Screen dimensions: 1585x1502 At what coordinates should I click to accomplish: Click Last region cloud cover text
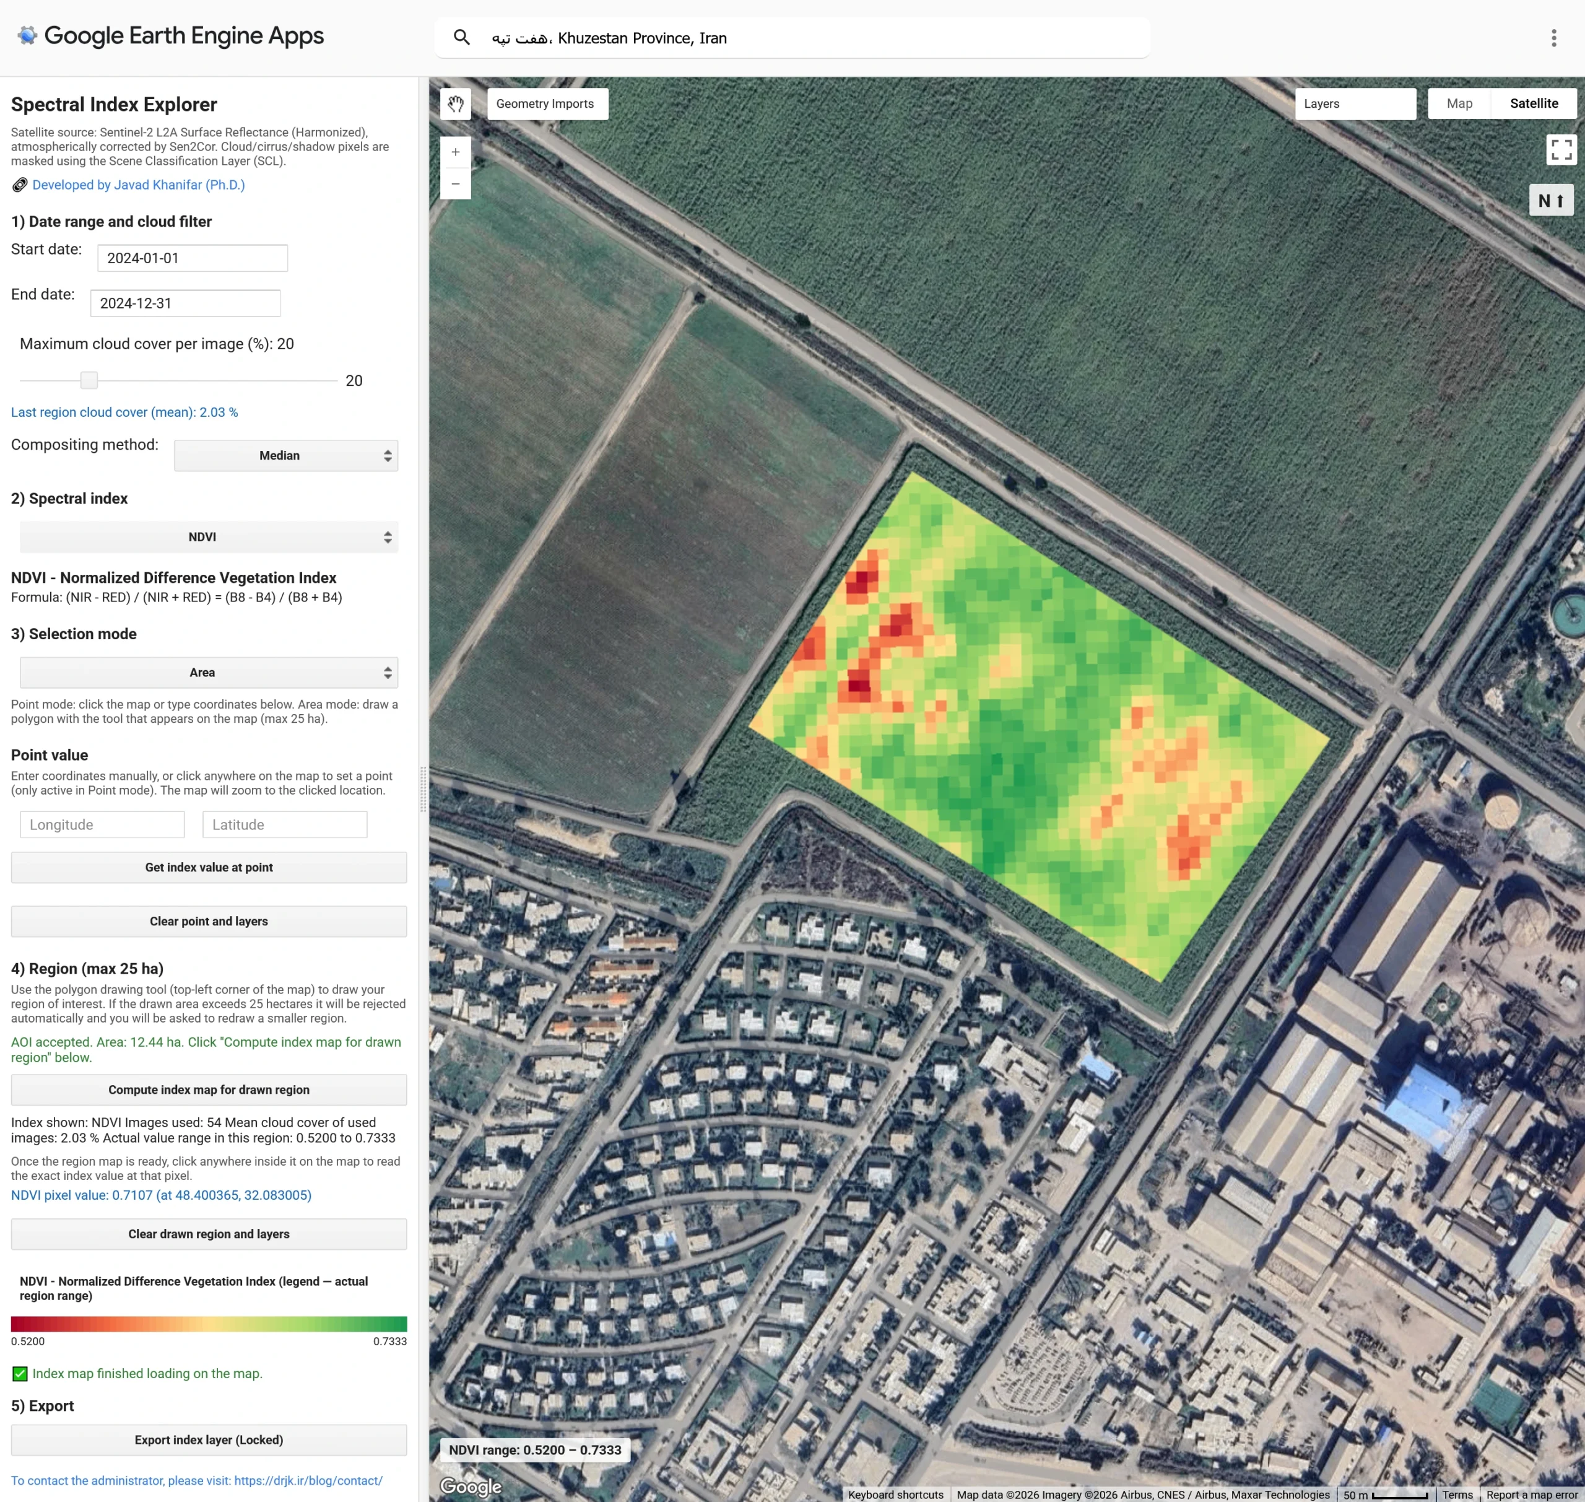pyautogui.click(x=124, y=413)
